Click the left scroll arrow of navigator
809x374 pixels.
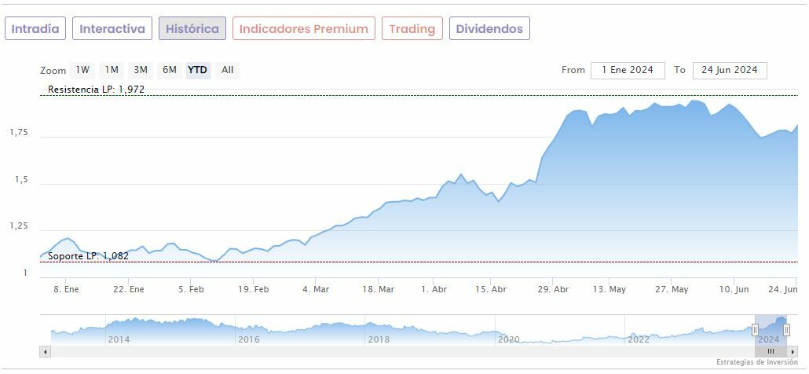coord(45,351)
